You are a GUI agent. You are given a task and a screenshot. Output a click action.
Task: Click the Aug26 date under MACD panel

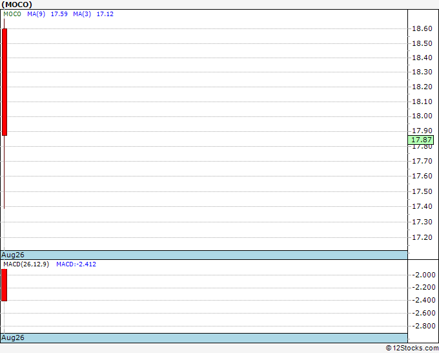(13, 337)
